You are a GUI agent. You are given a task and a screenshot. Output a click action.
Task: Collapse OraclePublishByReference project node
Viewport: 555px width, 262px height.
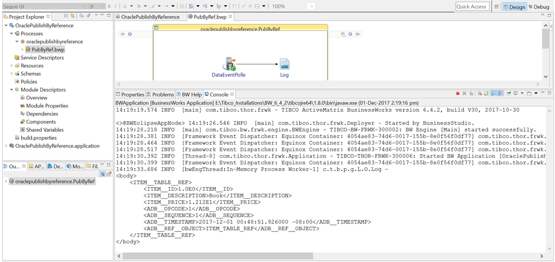click(x=6, y=25)
